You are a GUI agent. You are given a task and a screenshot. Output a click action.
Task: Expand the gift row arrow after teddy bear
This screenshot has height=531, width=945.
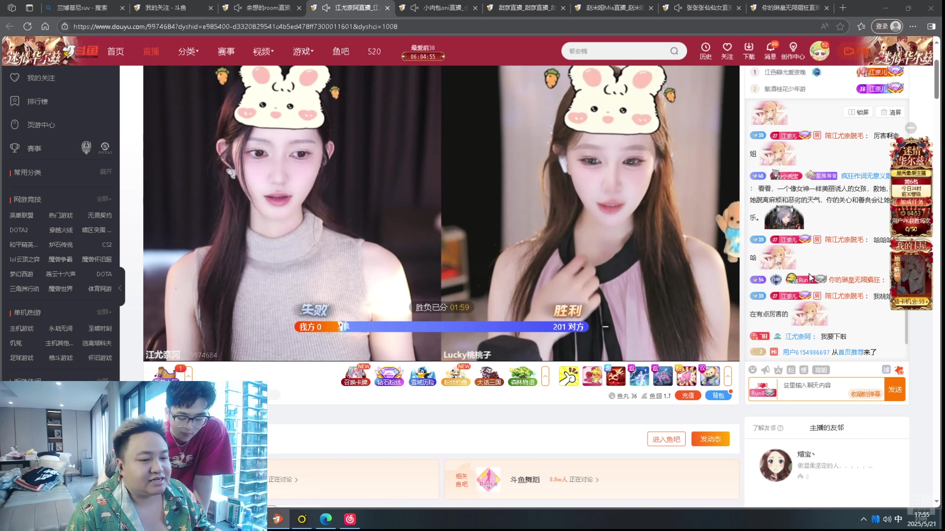coord(727,376)
